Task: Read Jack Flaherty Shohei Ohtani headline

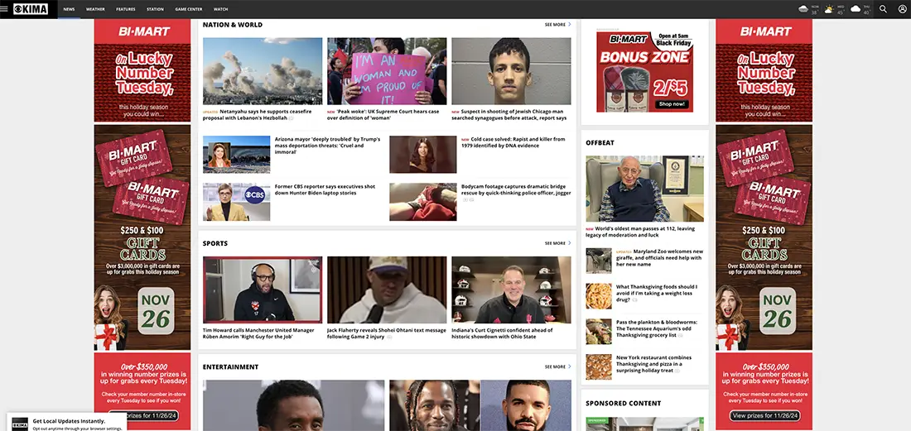Action: (x=387, y=333)
